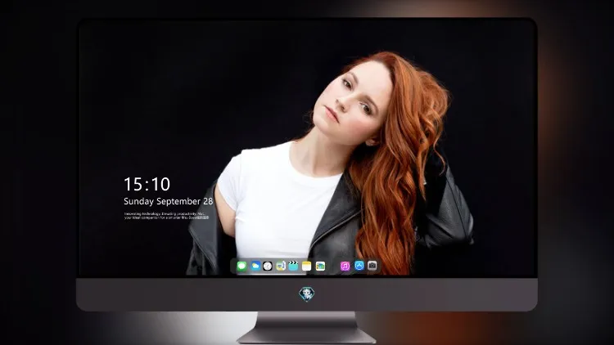Click the 15:10 clock widget
614x345 pixels.
pos(147,184)
